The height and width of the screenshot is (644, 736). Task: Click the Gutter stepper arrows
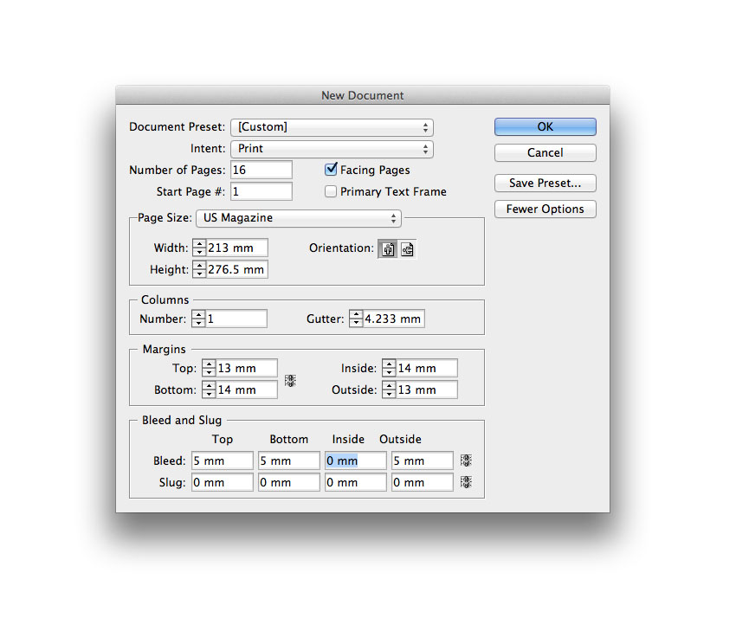[356, 319]
